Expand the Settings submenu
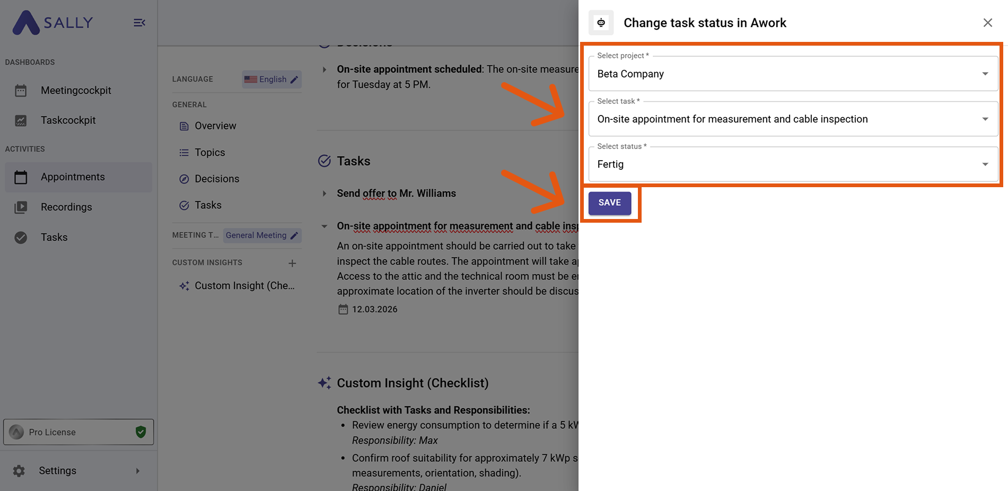1008x491 pixels. pyautogui.click(x=137, y=471)
